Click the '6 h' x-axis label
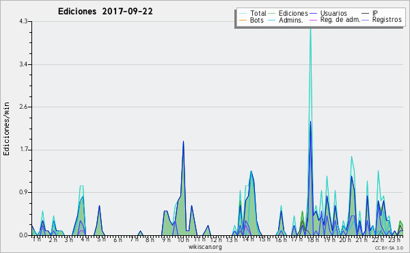 [x=118, y=239]
